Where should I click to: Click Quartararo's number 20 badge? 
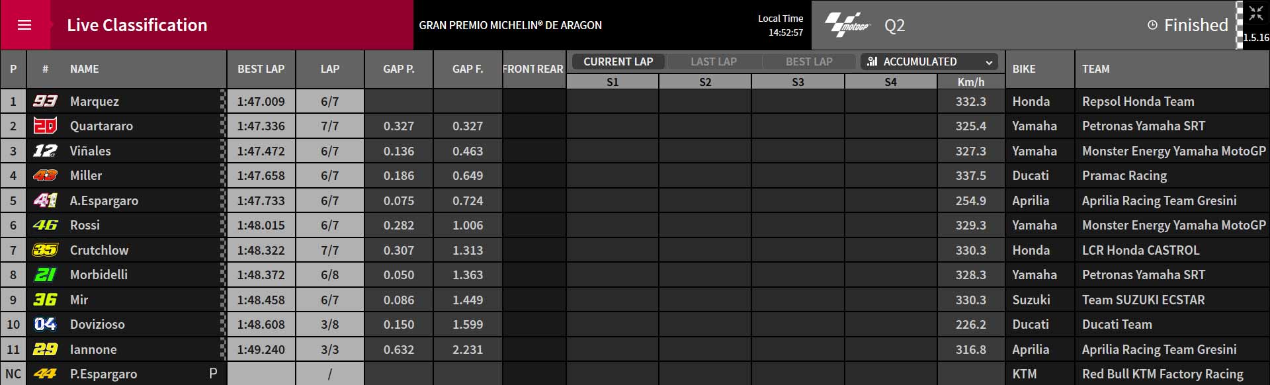click(x=45, y=126)
